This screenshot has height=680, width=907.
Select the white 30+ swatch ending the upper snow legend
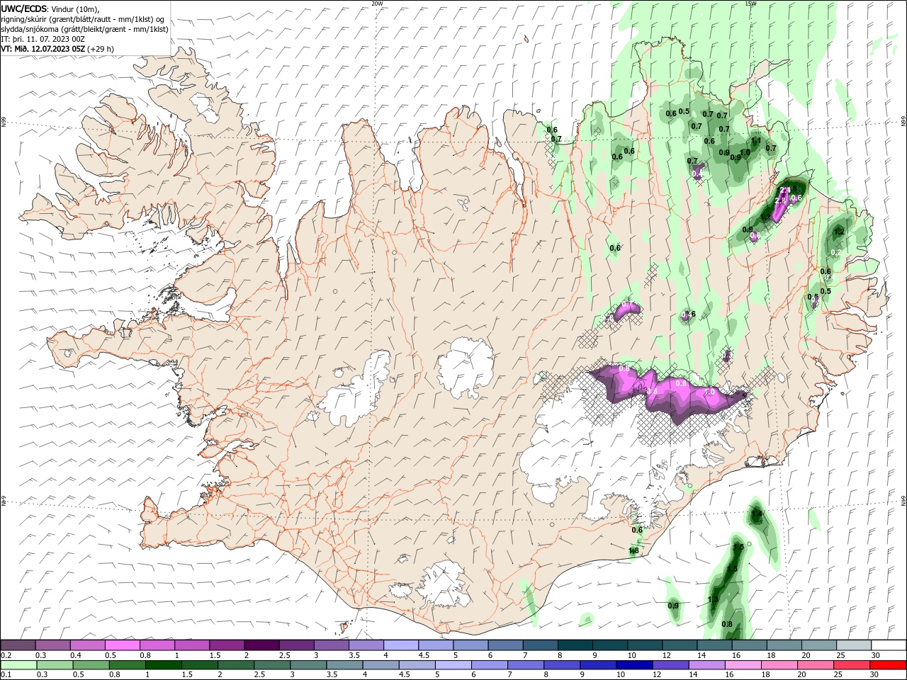coord(888,645)
